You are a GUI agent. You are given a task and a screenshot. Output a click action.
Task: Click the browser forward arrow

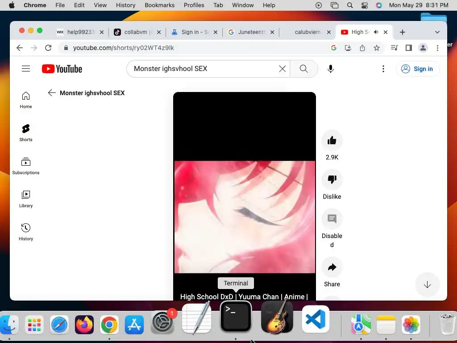34,48
